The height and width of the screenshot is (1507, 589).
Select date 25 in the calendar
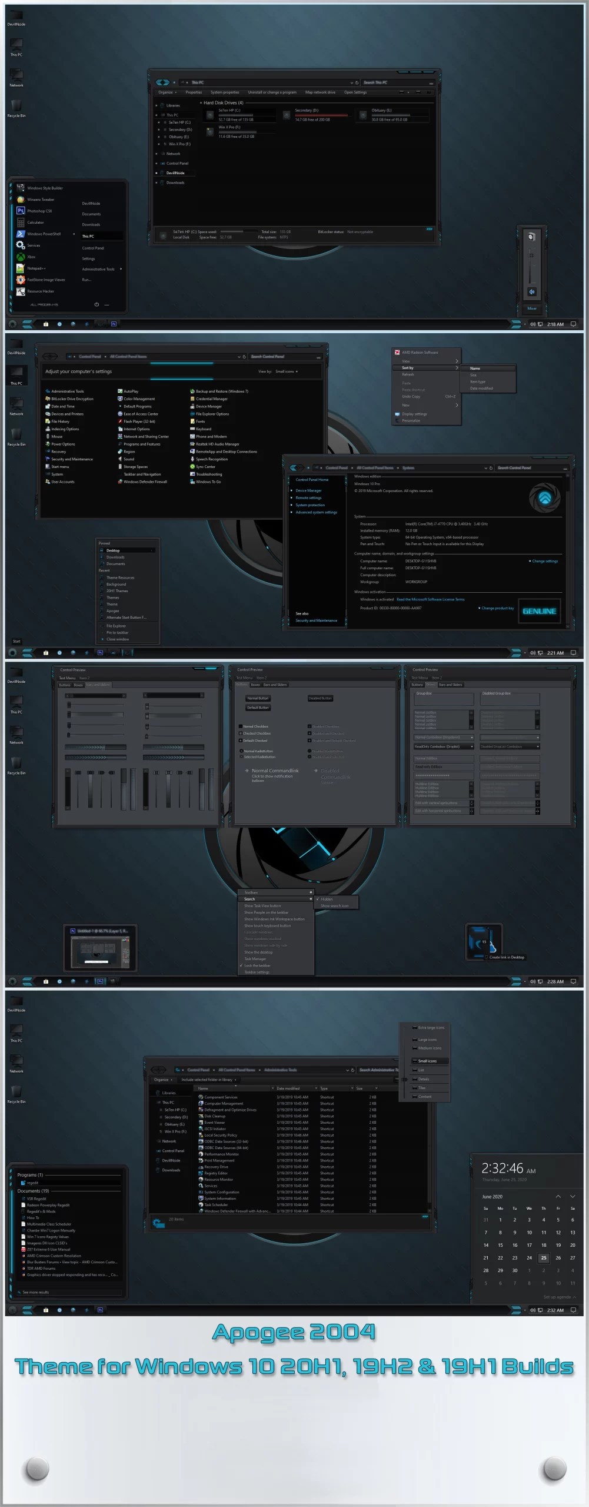point(544,1257)
